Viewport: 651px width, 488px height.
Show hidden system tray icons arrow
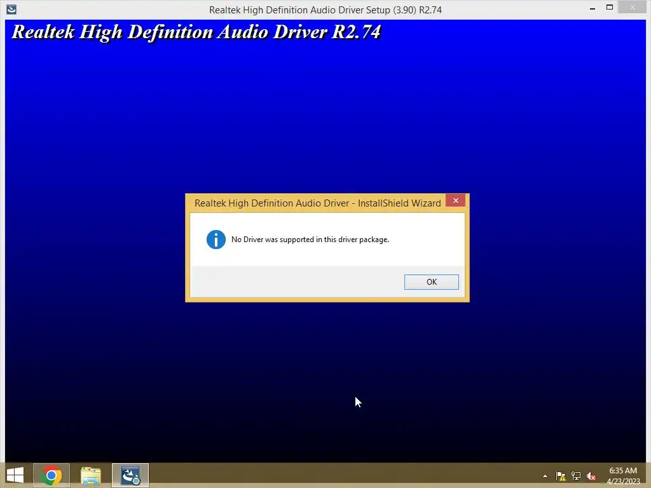pyautogui.click(x=545, y=476)
